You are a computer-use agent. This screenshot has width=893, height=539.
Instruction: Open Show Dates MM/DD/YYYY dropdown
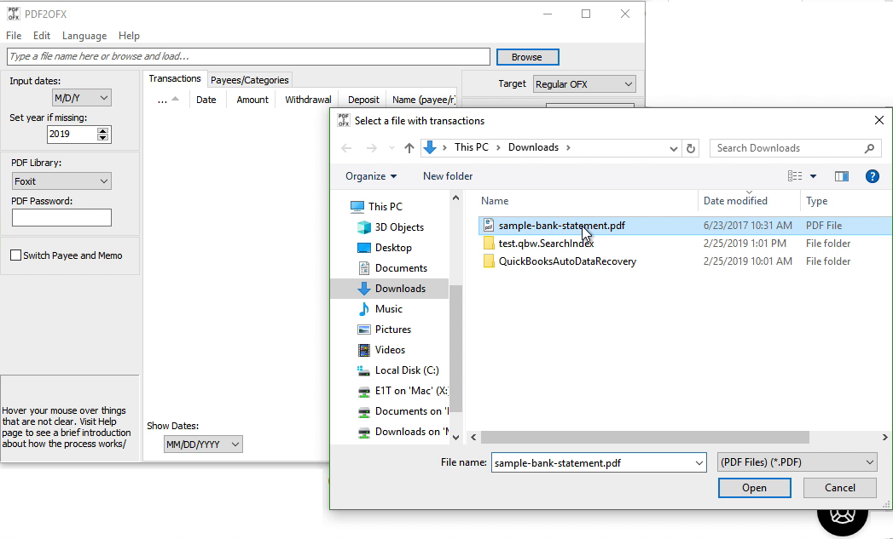pyautogui.click(x=203, y=444)
